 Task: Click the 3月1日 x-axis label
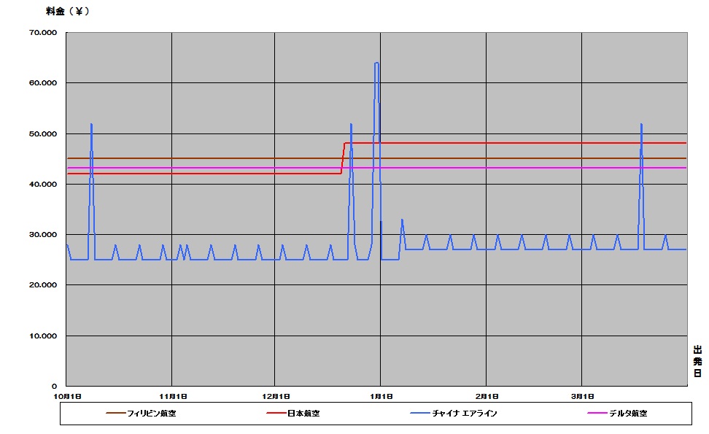pos(582,396)
